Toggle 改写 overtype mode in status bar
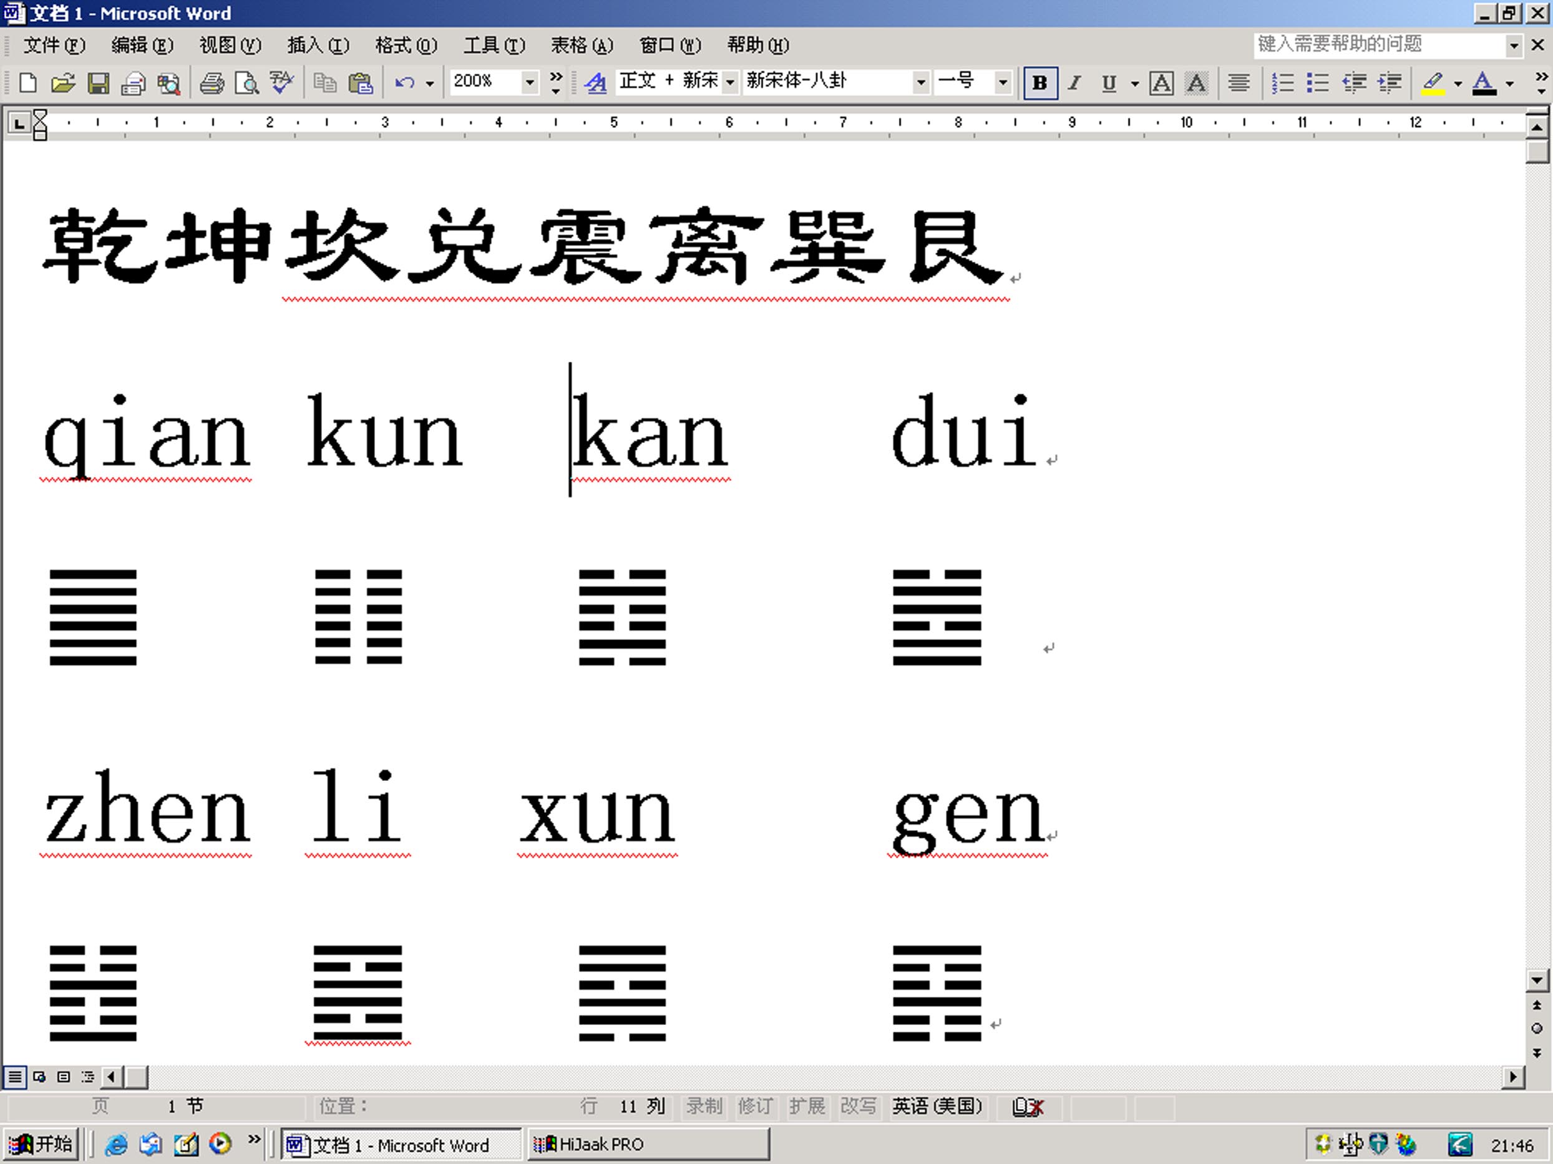The width and height of the screenshot is (1553, 1164). (x=858, y=1107)
